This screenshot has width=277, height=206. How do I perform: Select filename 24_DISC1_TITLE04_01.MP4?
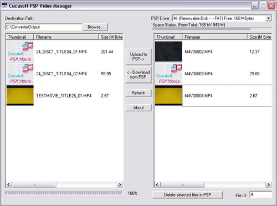coord(61,51)
